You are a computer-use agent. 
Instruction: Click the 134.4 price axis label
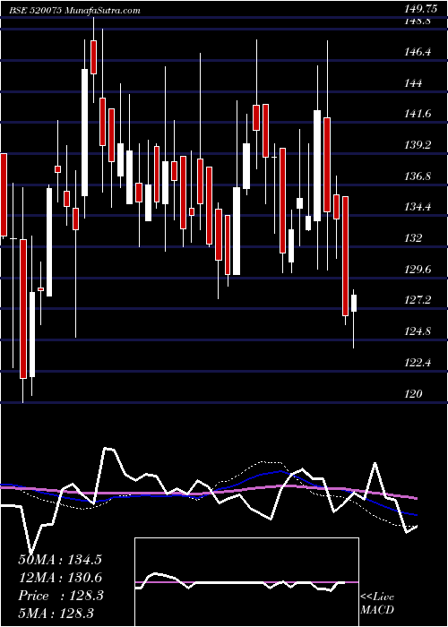pos(418,207)
